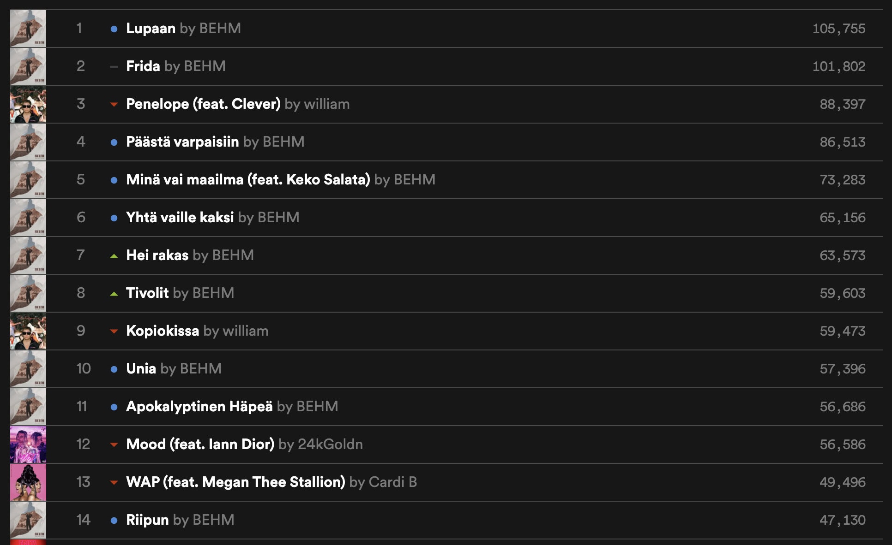
Task: Click the stream count 105,755
Action: coord(839,29)
